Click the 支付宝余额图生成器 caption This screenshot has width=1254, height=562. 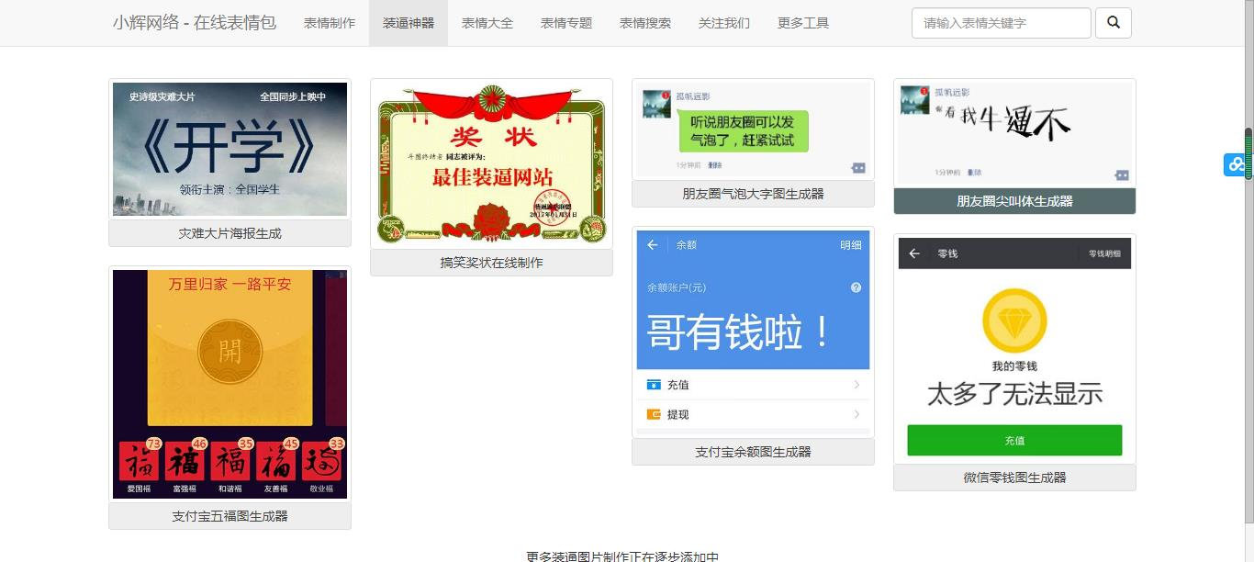[753, 452]
